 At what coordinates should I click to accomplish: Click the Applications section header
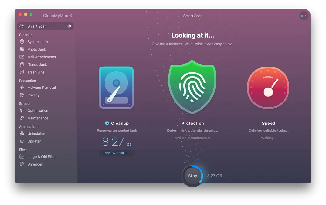tap(29, 127)
